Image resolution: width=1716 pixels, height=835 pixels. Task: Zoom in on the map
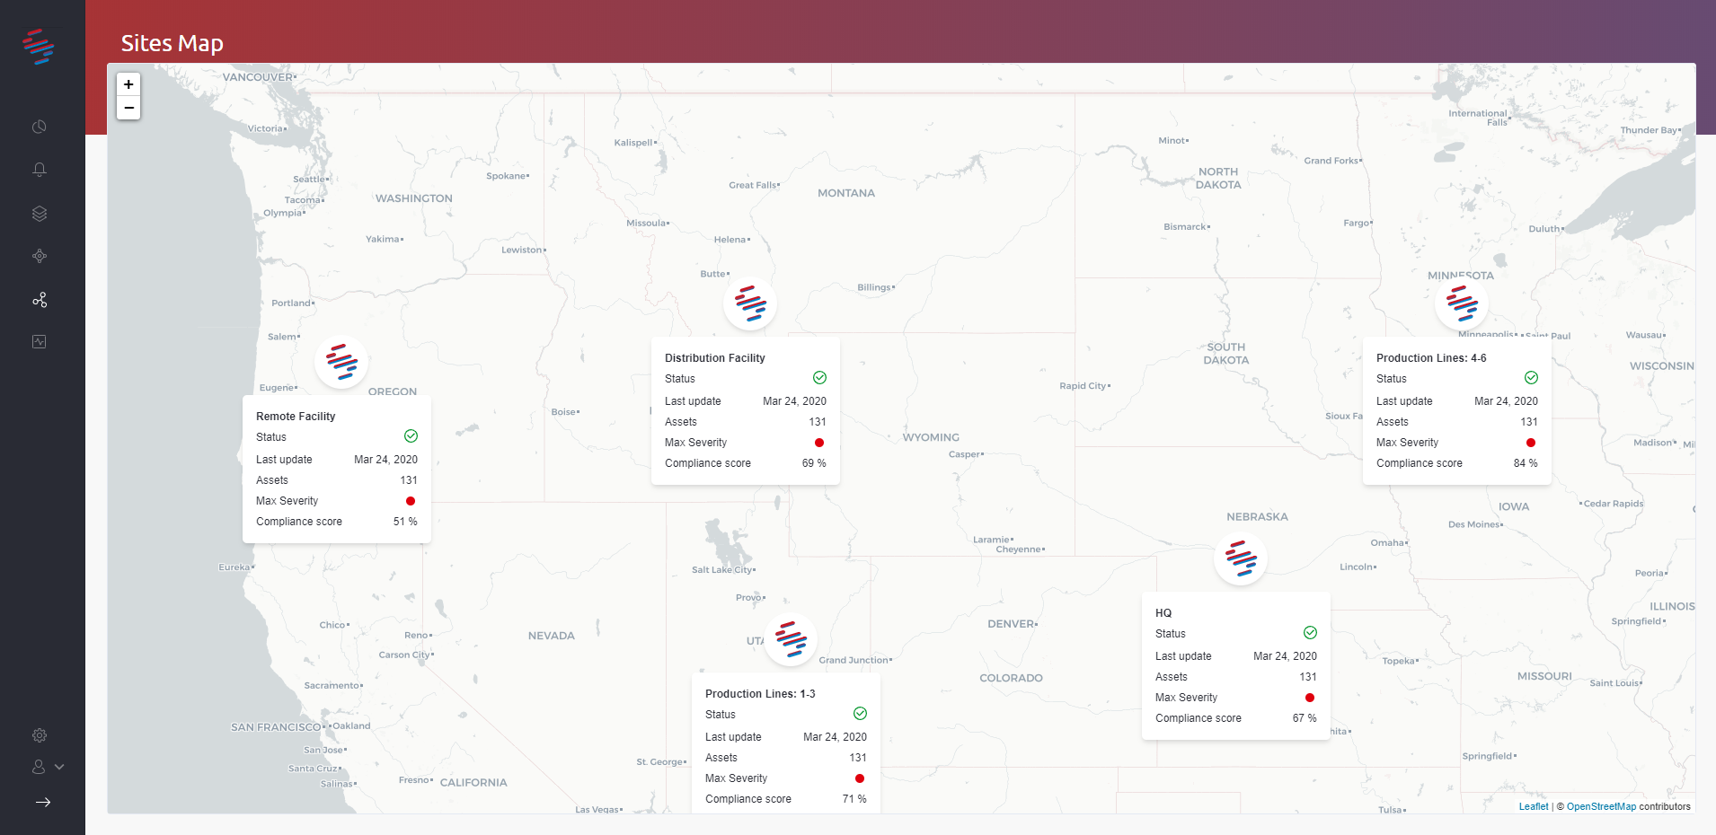click(128, 84)
